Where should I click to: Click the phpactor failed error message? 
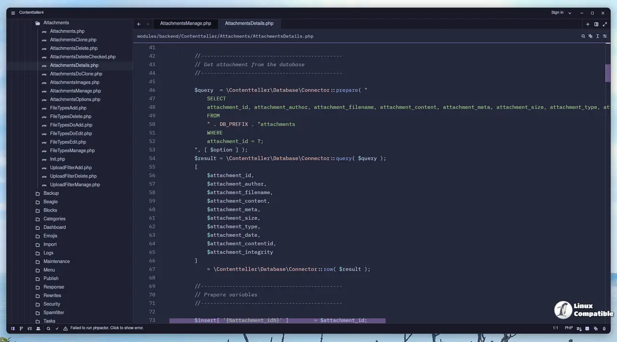(107, 328)
